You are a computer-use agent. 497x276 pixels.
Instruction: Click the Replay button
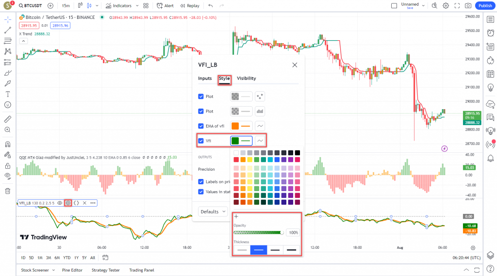(x=190, y=6)
